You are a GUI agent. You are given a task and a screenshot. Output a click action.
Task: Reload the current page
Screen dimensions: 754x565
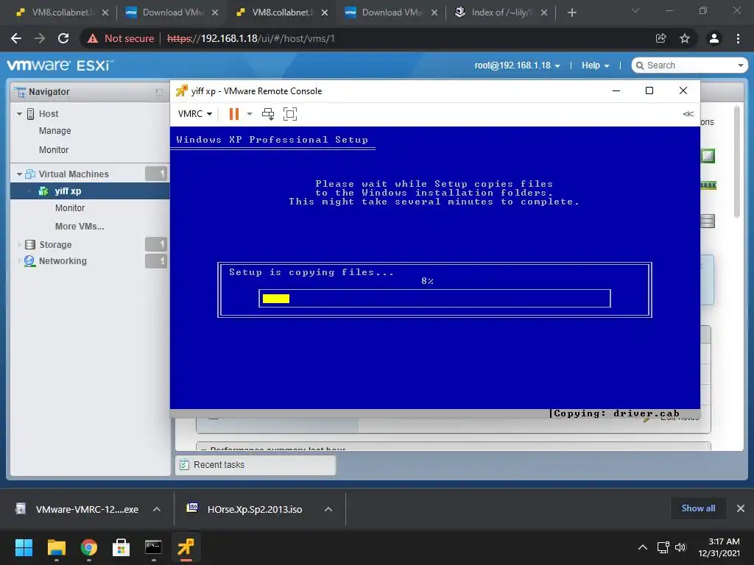coord(63,38)
